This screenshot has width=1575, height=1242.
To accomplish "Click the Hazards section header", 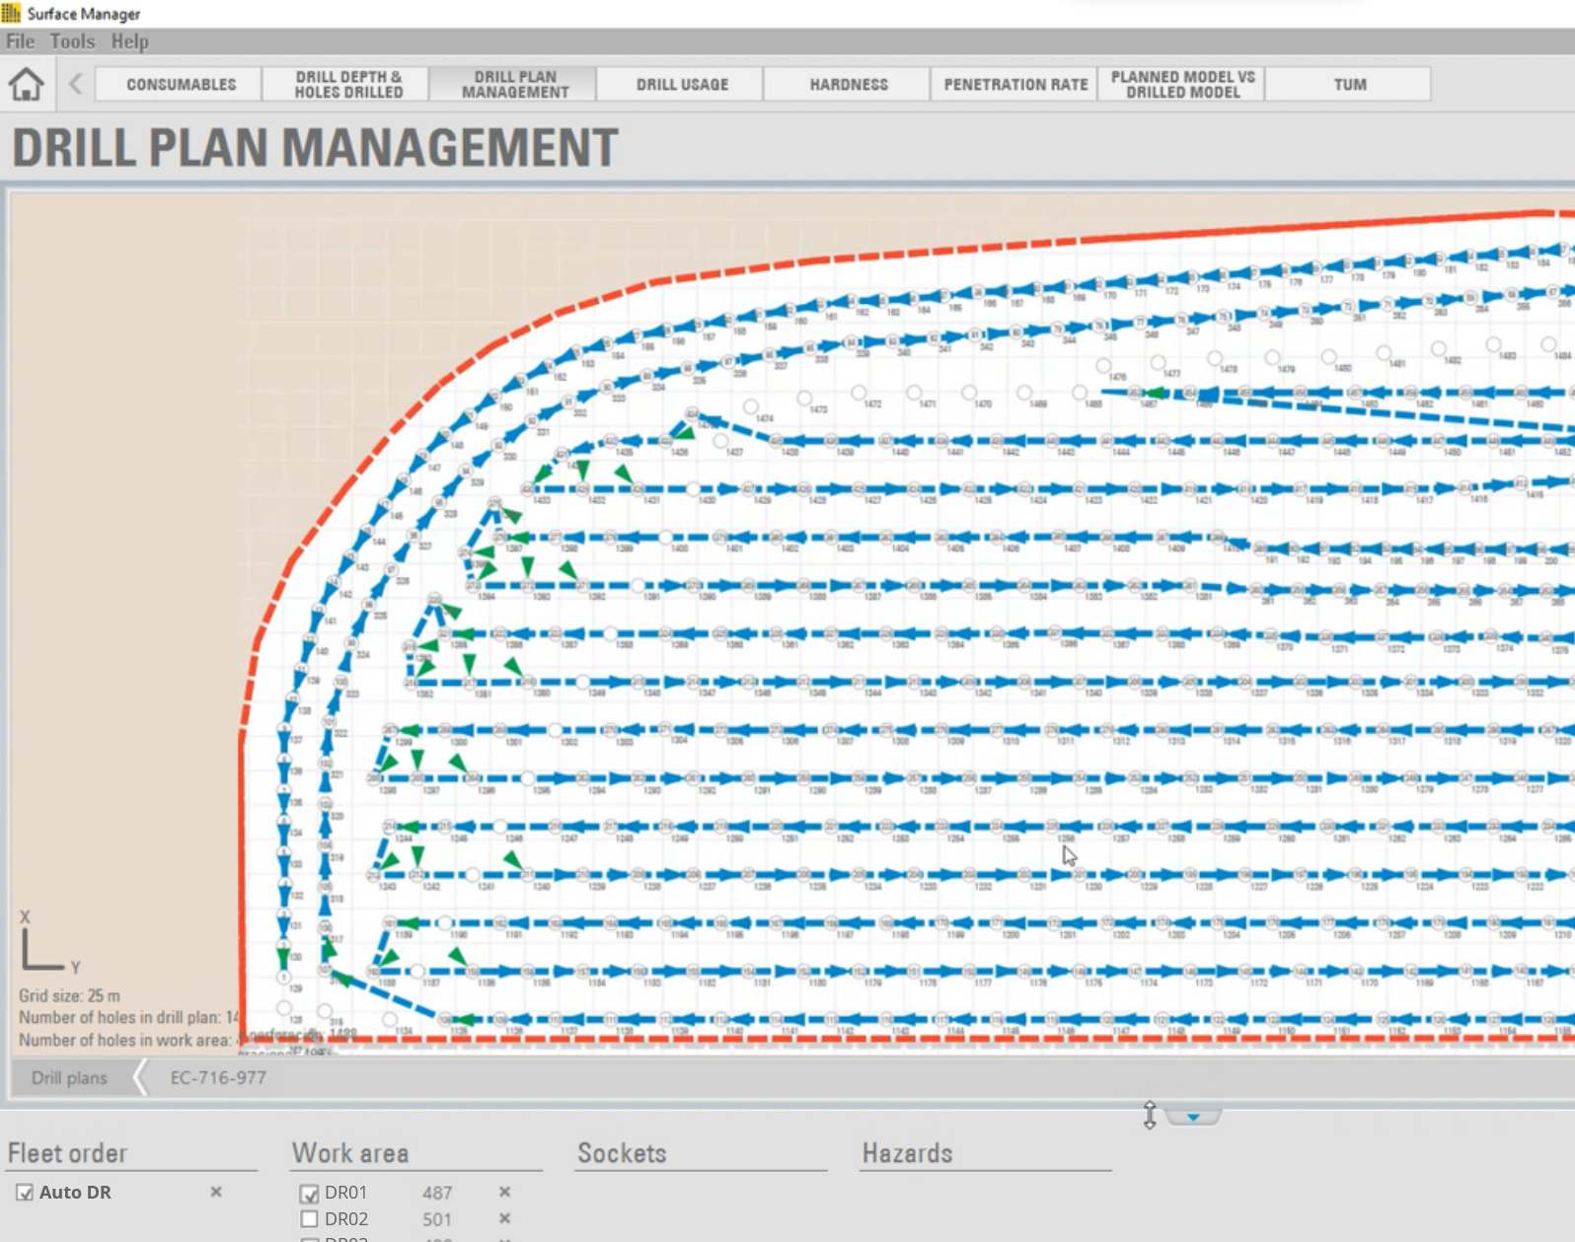I will point(907,1153).
